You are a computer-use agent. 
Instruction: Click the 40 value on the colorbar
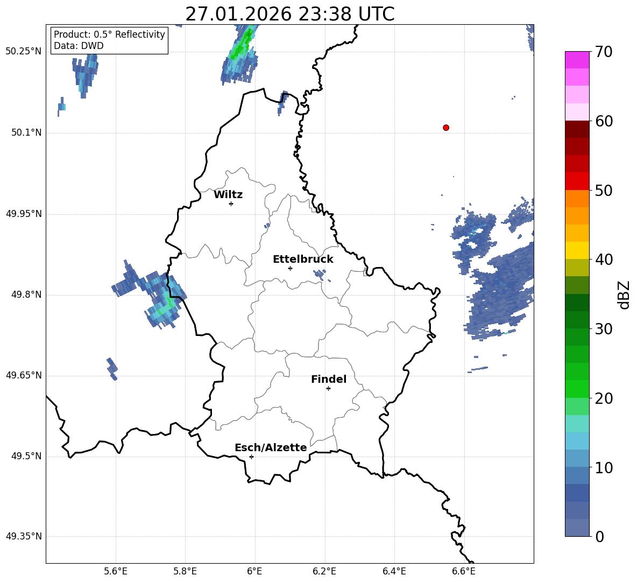point(604,260)
